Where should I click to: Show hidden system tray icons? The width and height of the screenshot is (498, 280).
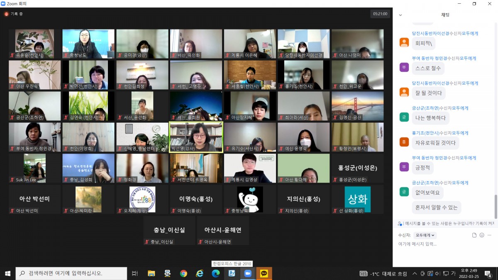coord(415,273)
